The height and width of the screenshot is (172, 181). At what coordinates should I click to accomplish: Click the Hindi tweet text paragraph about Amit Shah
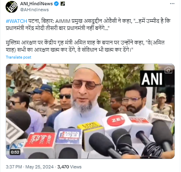coord(85,46)
